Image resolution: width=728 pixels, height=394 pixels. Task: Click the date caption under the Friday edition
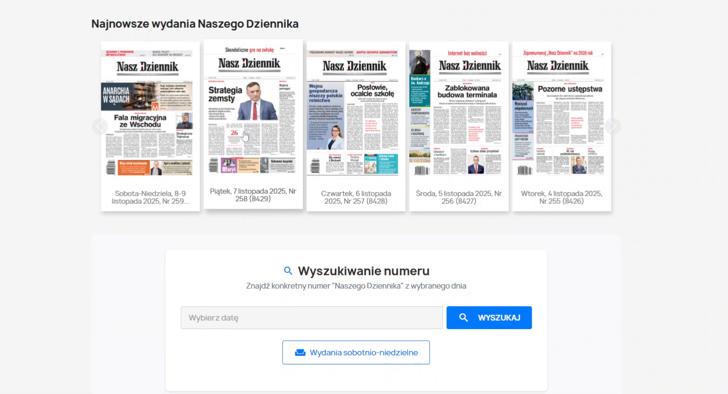pyautogui.click(x=253, y=197)
